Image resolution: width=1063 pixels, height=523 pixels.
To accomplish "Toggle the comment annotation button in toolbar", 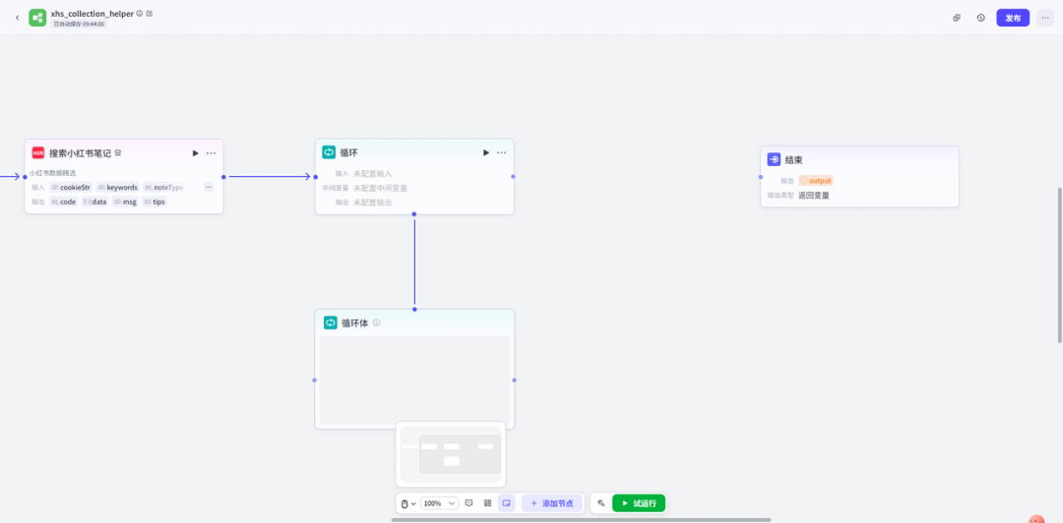I will pyautogui.click(x=469, y=503).
